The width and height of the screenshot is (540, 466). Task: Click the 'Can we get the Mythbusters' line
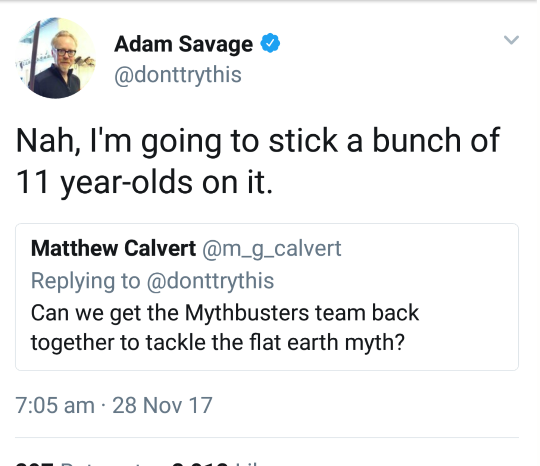pyautogui.click(x=225, y=313)
